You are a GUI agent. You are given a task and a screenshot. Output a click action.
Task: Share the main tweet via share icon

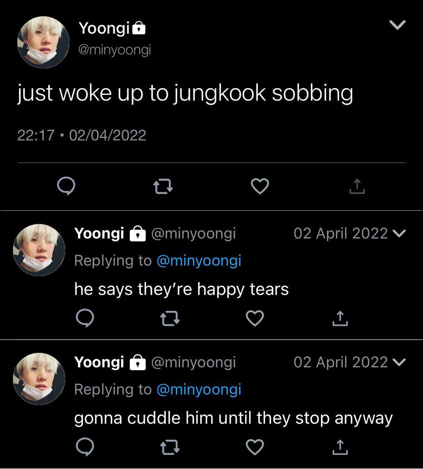(x=357, y=186)
